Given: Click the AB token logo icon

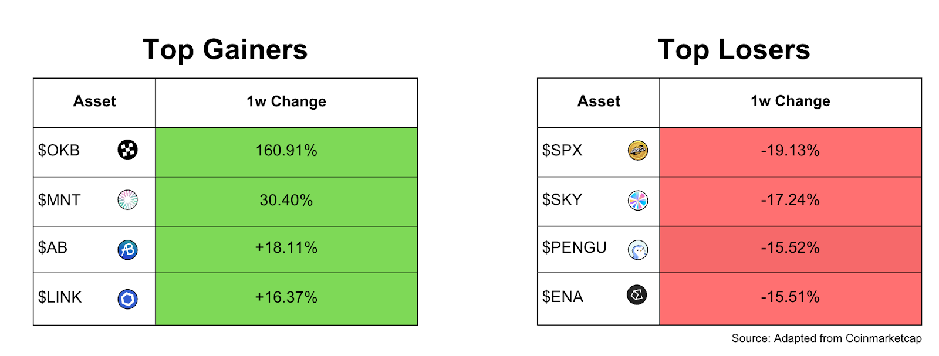Looking at the screenshot, I should (x=127, y=250).
